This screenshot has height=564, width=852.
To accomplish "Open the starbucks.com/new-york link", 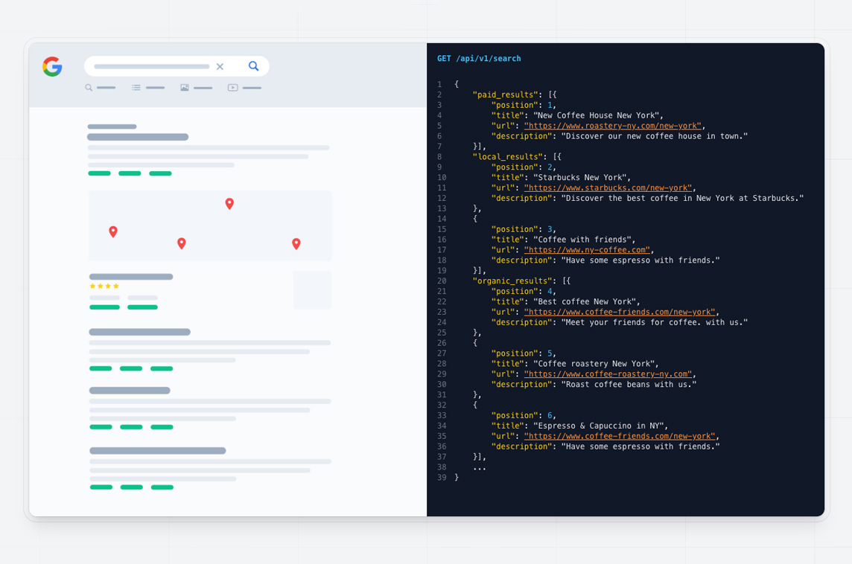I will click(608, 188).
